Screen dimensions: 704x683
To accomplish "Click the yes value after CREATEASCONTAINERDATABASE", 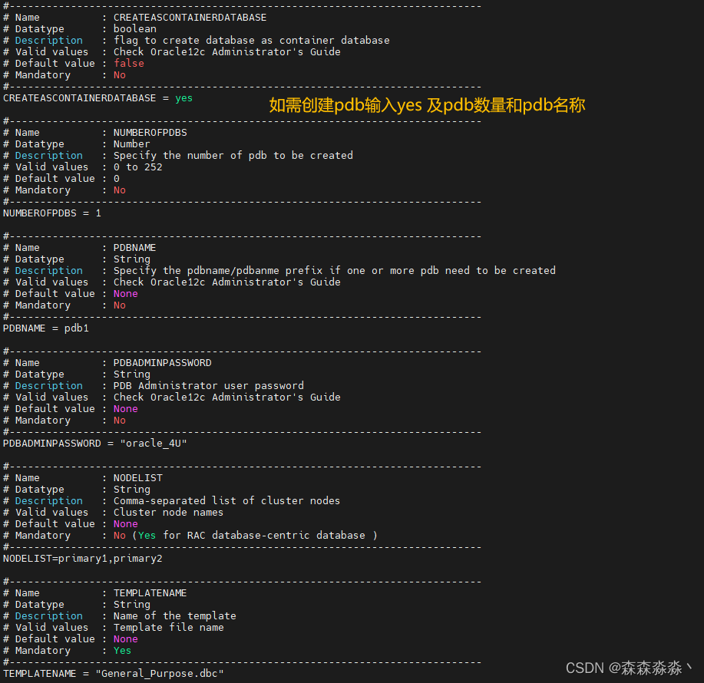I will (x=183, y=98).
